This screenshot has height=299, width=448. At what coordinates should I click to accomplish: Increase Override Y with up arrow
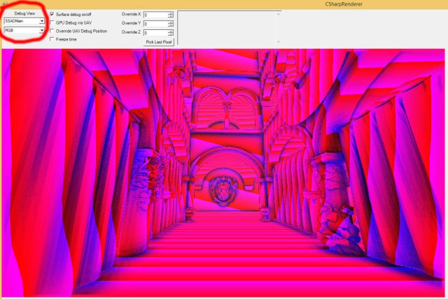click(x=171, y=22)
